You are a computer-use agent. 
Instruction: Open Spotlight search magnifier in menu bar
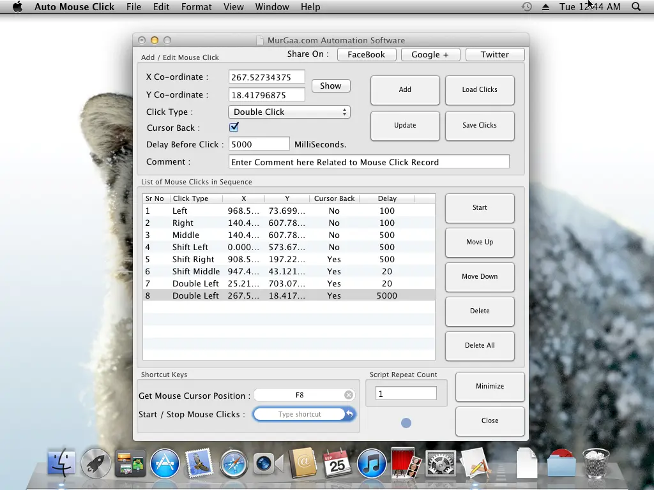[x=635, y=7]
